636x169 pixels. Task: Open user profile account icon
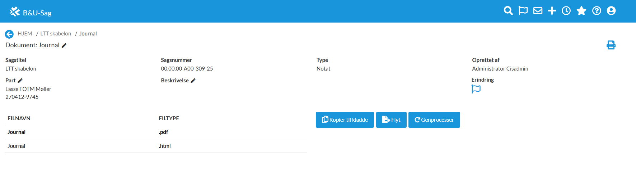[x=611, y=11]
